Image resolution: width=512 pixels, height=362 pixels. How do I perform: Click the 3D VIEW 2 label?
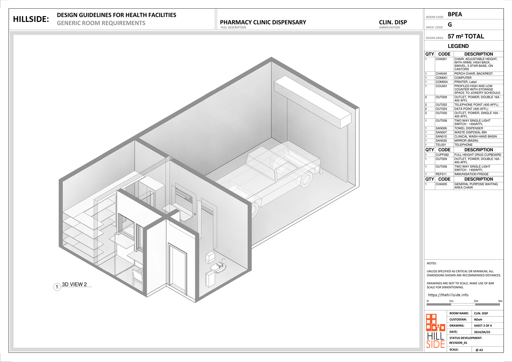74,284
